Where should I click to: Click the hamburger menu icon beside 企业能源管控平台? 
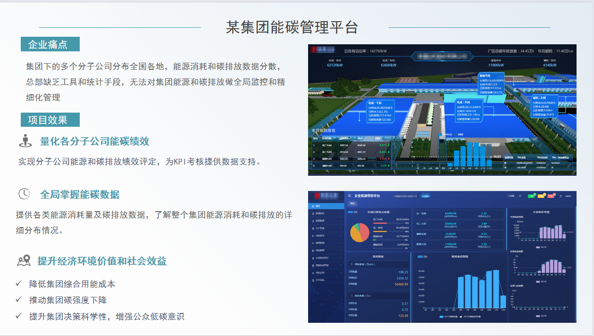pyautogui.click(x=350, y=196)
